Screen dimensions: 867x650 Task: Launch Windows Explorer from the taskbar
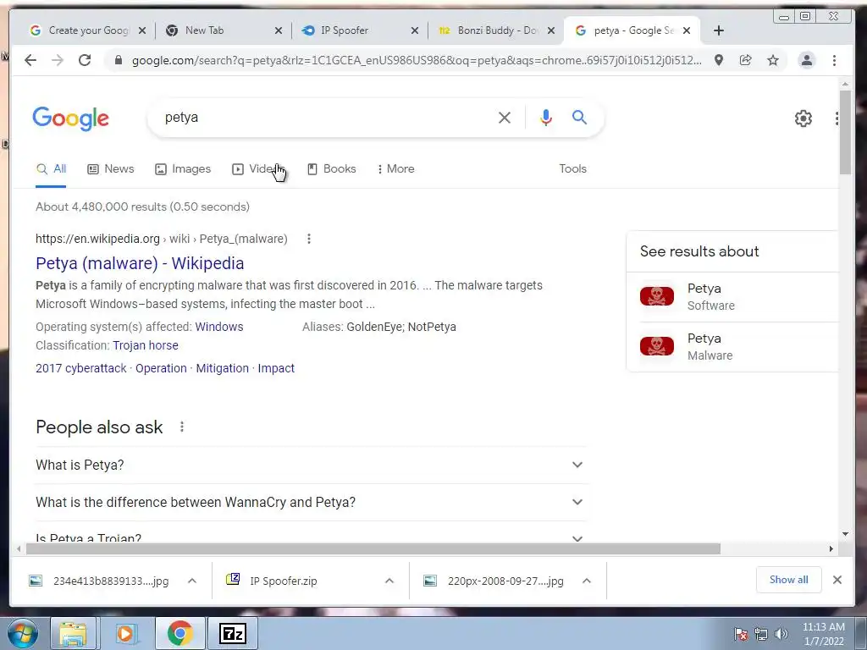click(x=73, y=633)
